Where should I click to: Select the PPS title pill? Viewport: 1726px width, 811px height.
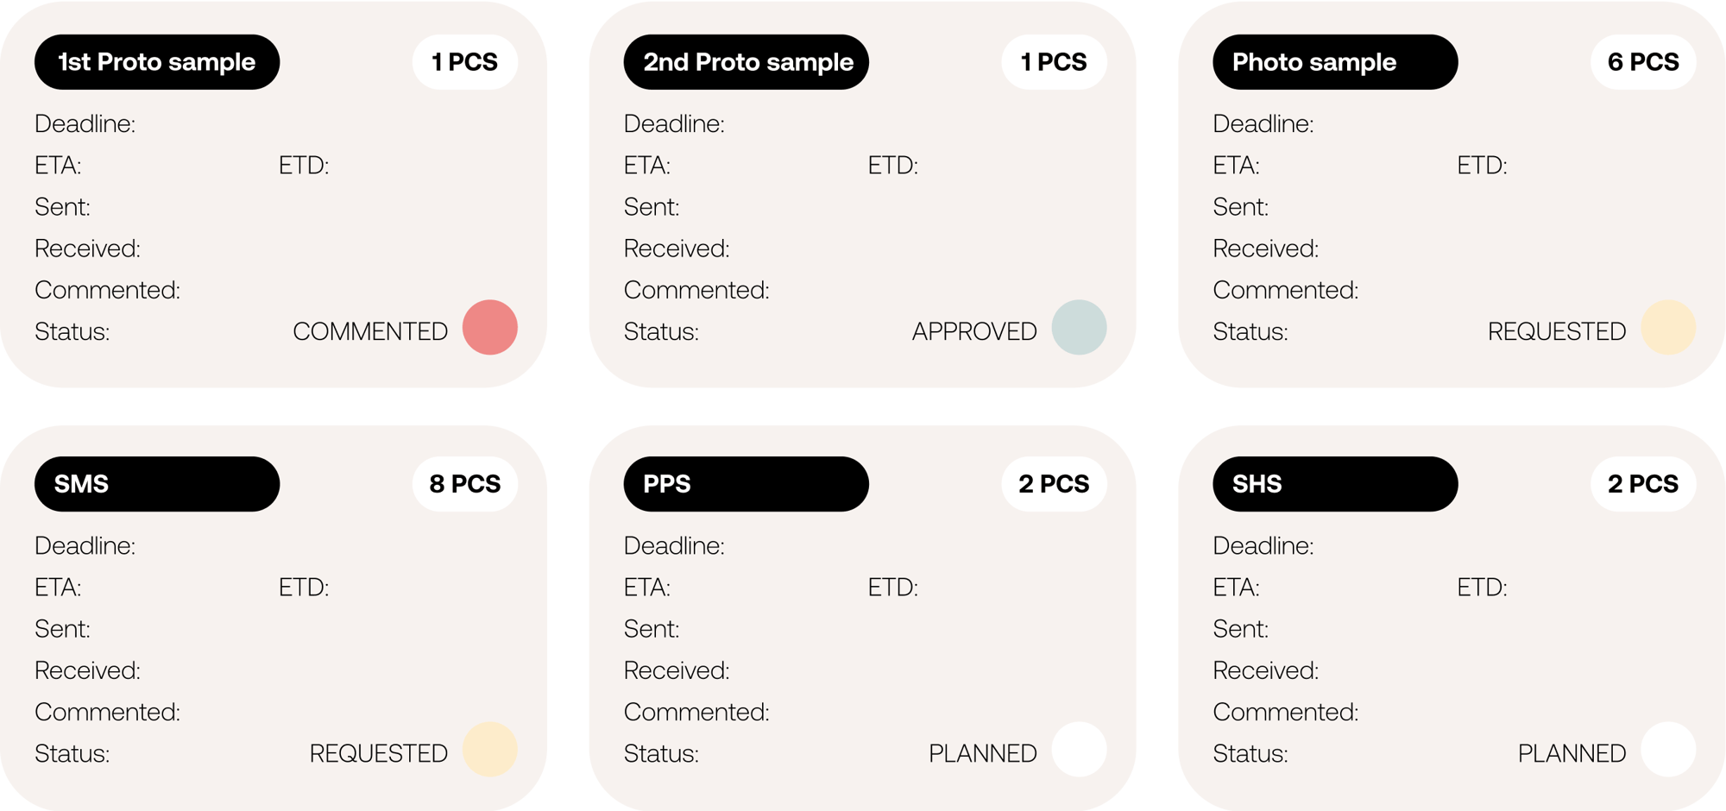click(746, 484)
